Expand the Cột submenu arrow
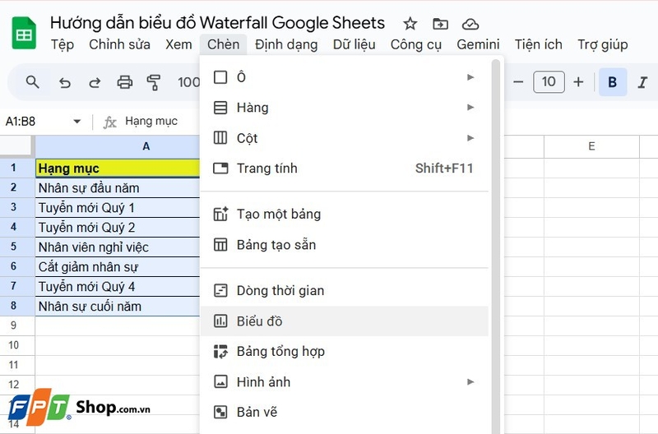 470,138
